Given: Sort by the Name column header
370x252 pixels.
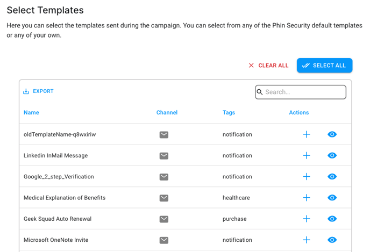Looking at the screenshot, I should coord(31,112).
